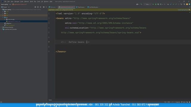Open the View menu

coord(12,1)
